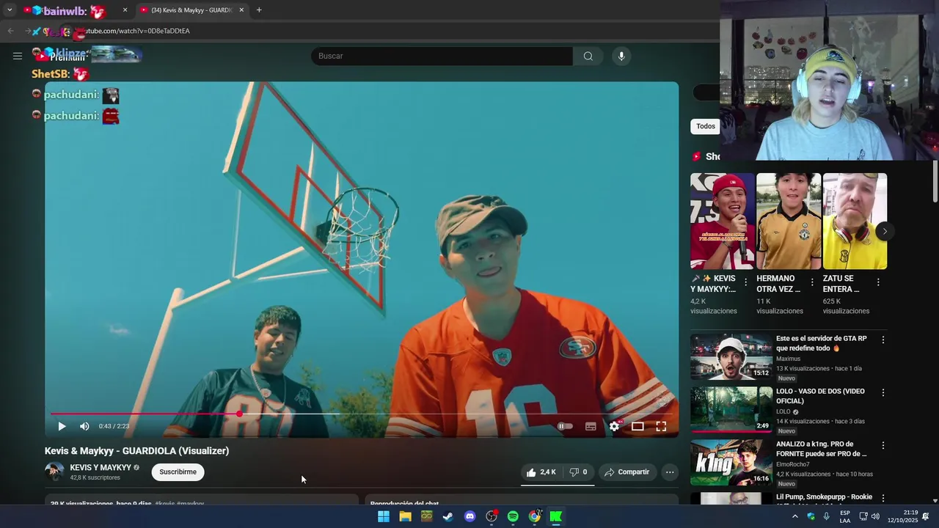
Task: Click the Compartir share button
Action: pos(627,472)
